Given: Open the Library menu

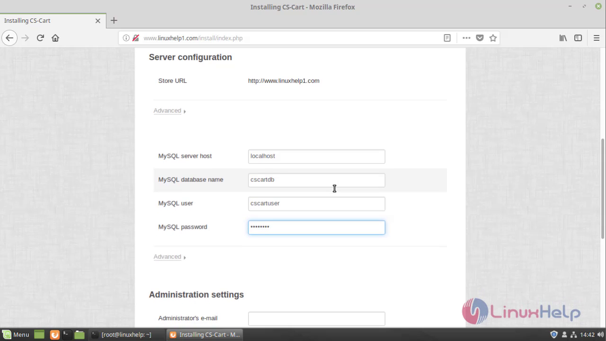Looking at the screenshot, I should click(563, 38).
